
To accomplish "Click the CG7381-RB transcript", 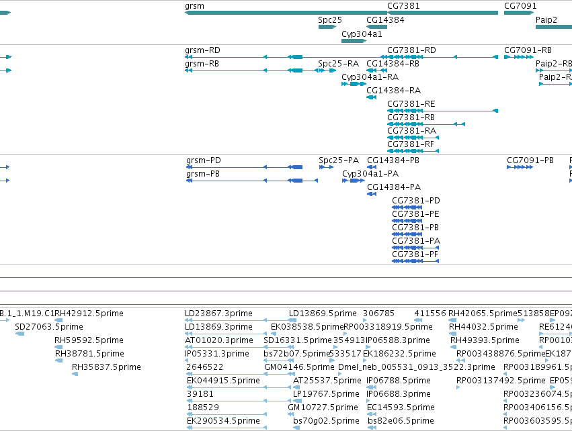I will point(426,124).
